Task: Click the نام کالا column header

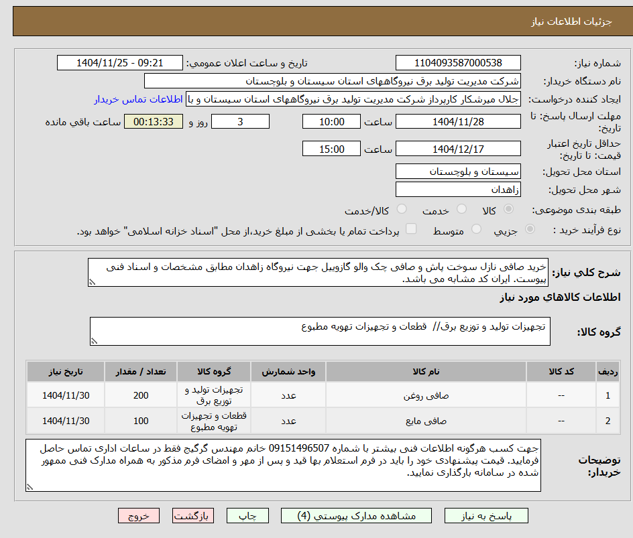Action: pos(426,371)
